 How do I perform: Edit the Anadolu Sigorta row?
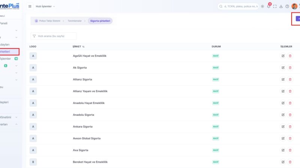(x=283, y=115)
